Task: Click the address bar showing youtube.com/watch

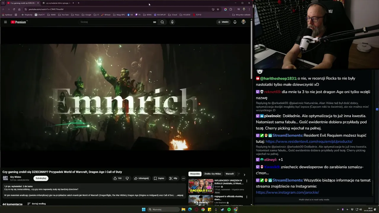Action: [x=118, y=9]
